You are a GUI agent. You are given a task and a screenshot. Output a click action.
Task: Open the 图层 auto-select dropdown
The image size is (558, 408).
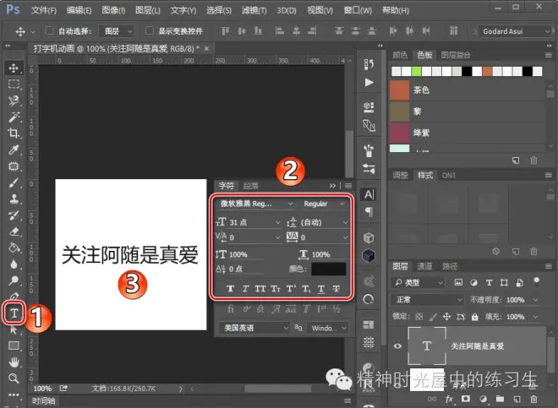pyautogui.click(x=117, y=31)
